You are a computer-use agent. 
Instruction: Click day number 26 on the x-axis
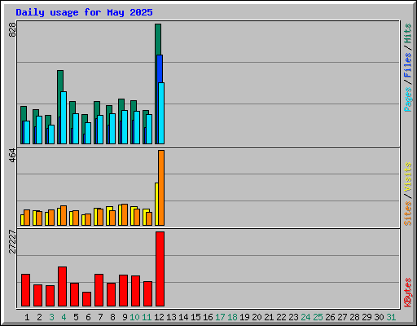click(330, 317)
